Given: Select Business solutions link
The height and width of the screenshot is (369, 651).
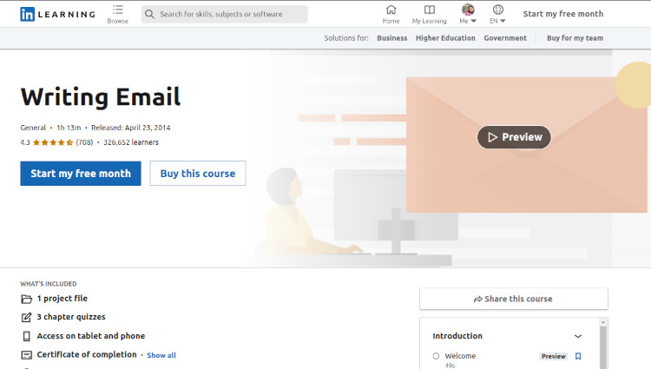Looking at the screenshot, I should [392, 38].
